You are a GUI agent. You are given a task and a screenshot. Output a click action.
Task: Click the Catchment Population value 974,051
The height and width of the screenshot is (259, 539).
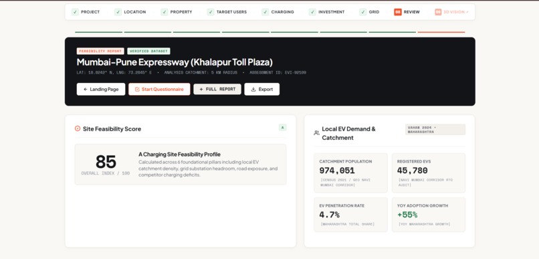coord(337,171)
